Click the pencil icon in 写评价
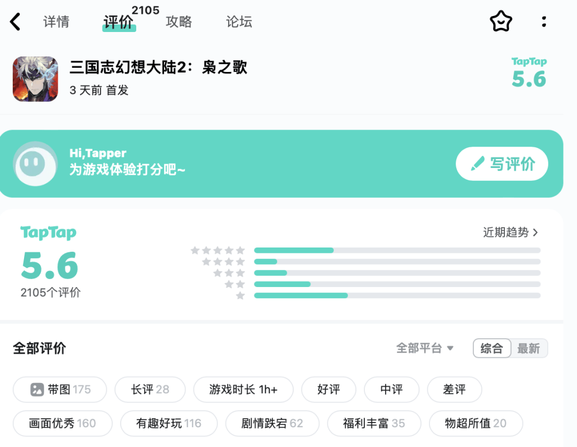577x447 pixels. (x=477, y=164)
